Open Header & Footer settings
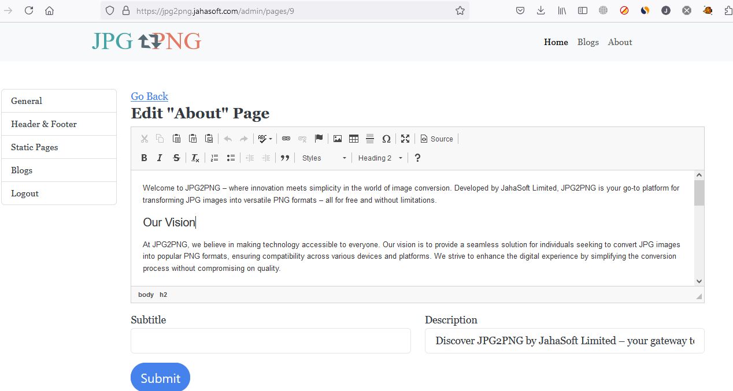Screen dimensions: 733x391 [x=59, y=124]
